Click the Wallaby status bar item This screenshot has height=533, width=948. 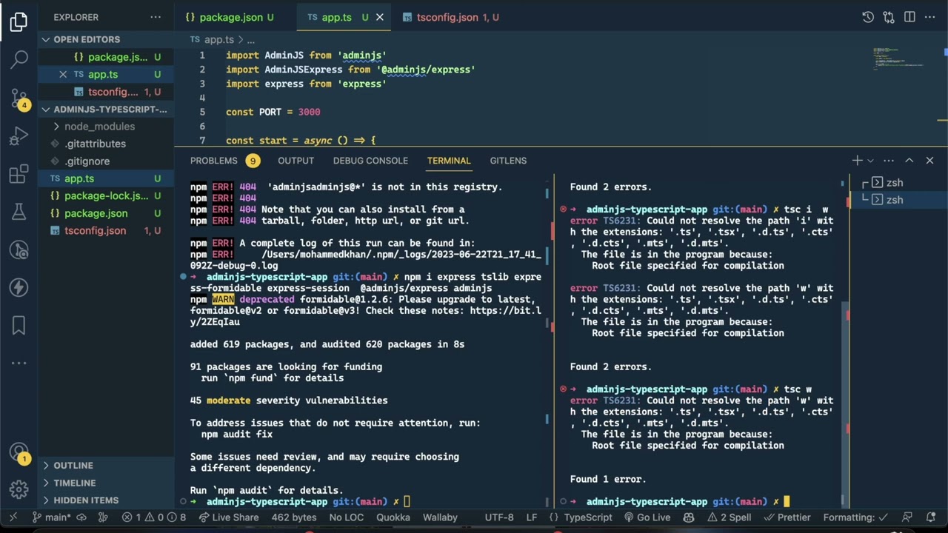coord(440,517)
